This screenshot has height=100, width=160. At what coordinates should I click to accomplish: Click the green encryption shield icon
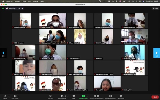[x=3, y=8]
